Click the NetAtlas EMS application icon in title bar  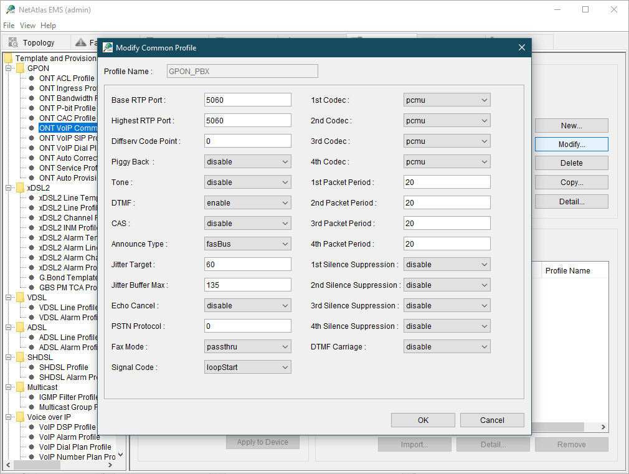pyautogui.click(x=11, y=9)
